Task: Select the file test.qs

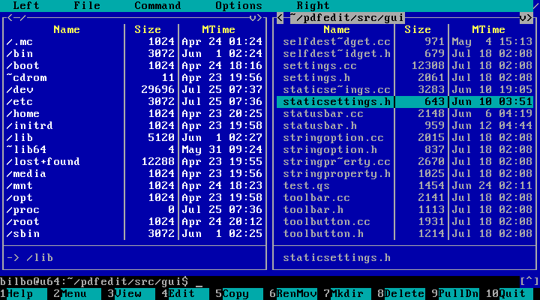Action: (307, 185)
